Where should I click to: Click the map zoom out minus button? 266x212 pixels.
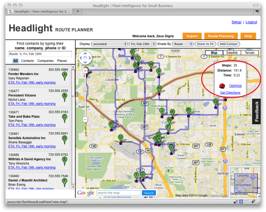pos(85,120)
